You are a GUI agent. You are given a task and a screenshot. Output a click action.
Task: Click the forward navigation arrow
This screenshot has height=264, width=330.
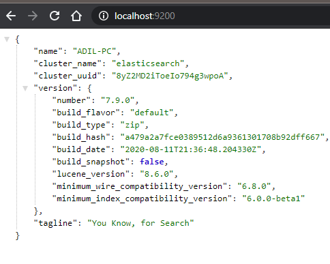point(33,16)
